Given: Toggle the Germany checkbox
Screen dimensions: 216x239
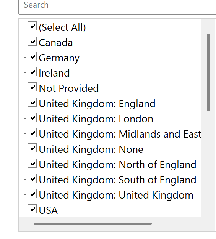Looking at the screenshot, I should (32, 56).
